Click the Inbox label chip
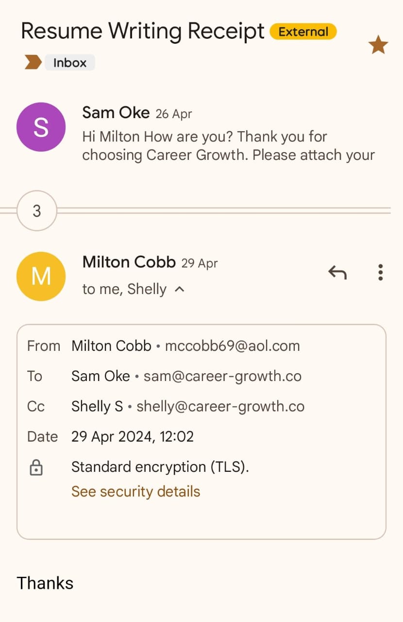Viewport: 403px width, 622px height. pyautogui.click(x=69, y=63)
